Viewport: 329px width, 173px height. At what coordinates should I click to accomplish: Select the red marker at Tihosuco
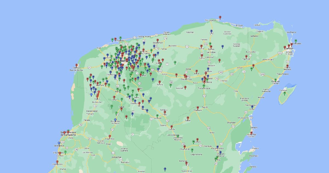(197, 108)
